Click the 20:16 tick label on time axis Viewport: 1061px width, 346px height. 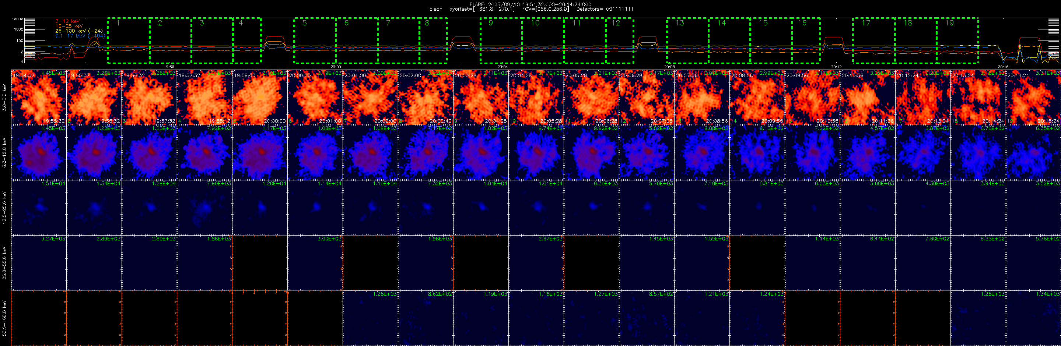(x=1003, y=67)
